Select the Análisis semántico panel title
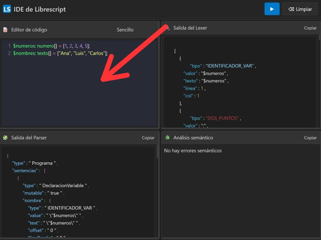This screenshot has width=321, height=240. 193,138
